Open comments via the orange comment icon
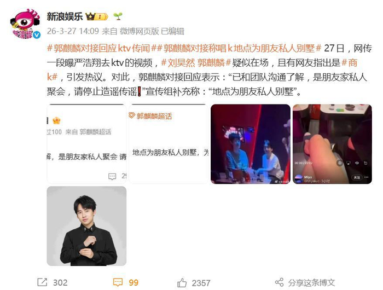 118,282
